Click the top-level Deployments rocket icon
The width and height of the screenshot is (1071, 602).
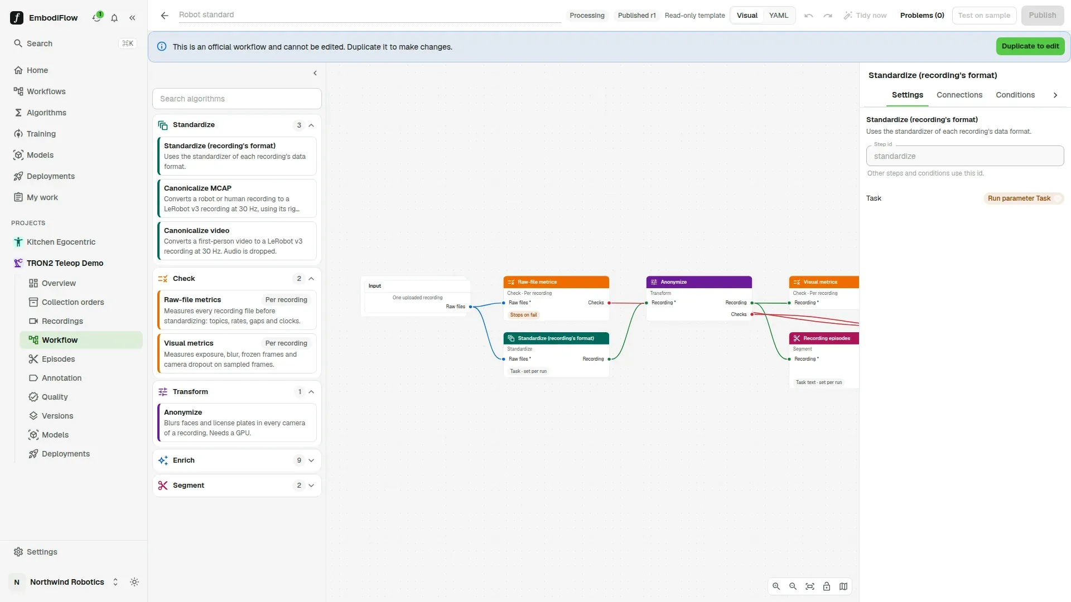(x=18, y=176)
